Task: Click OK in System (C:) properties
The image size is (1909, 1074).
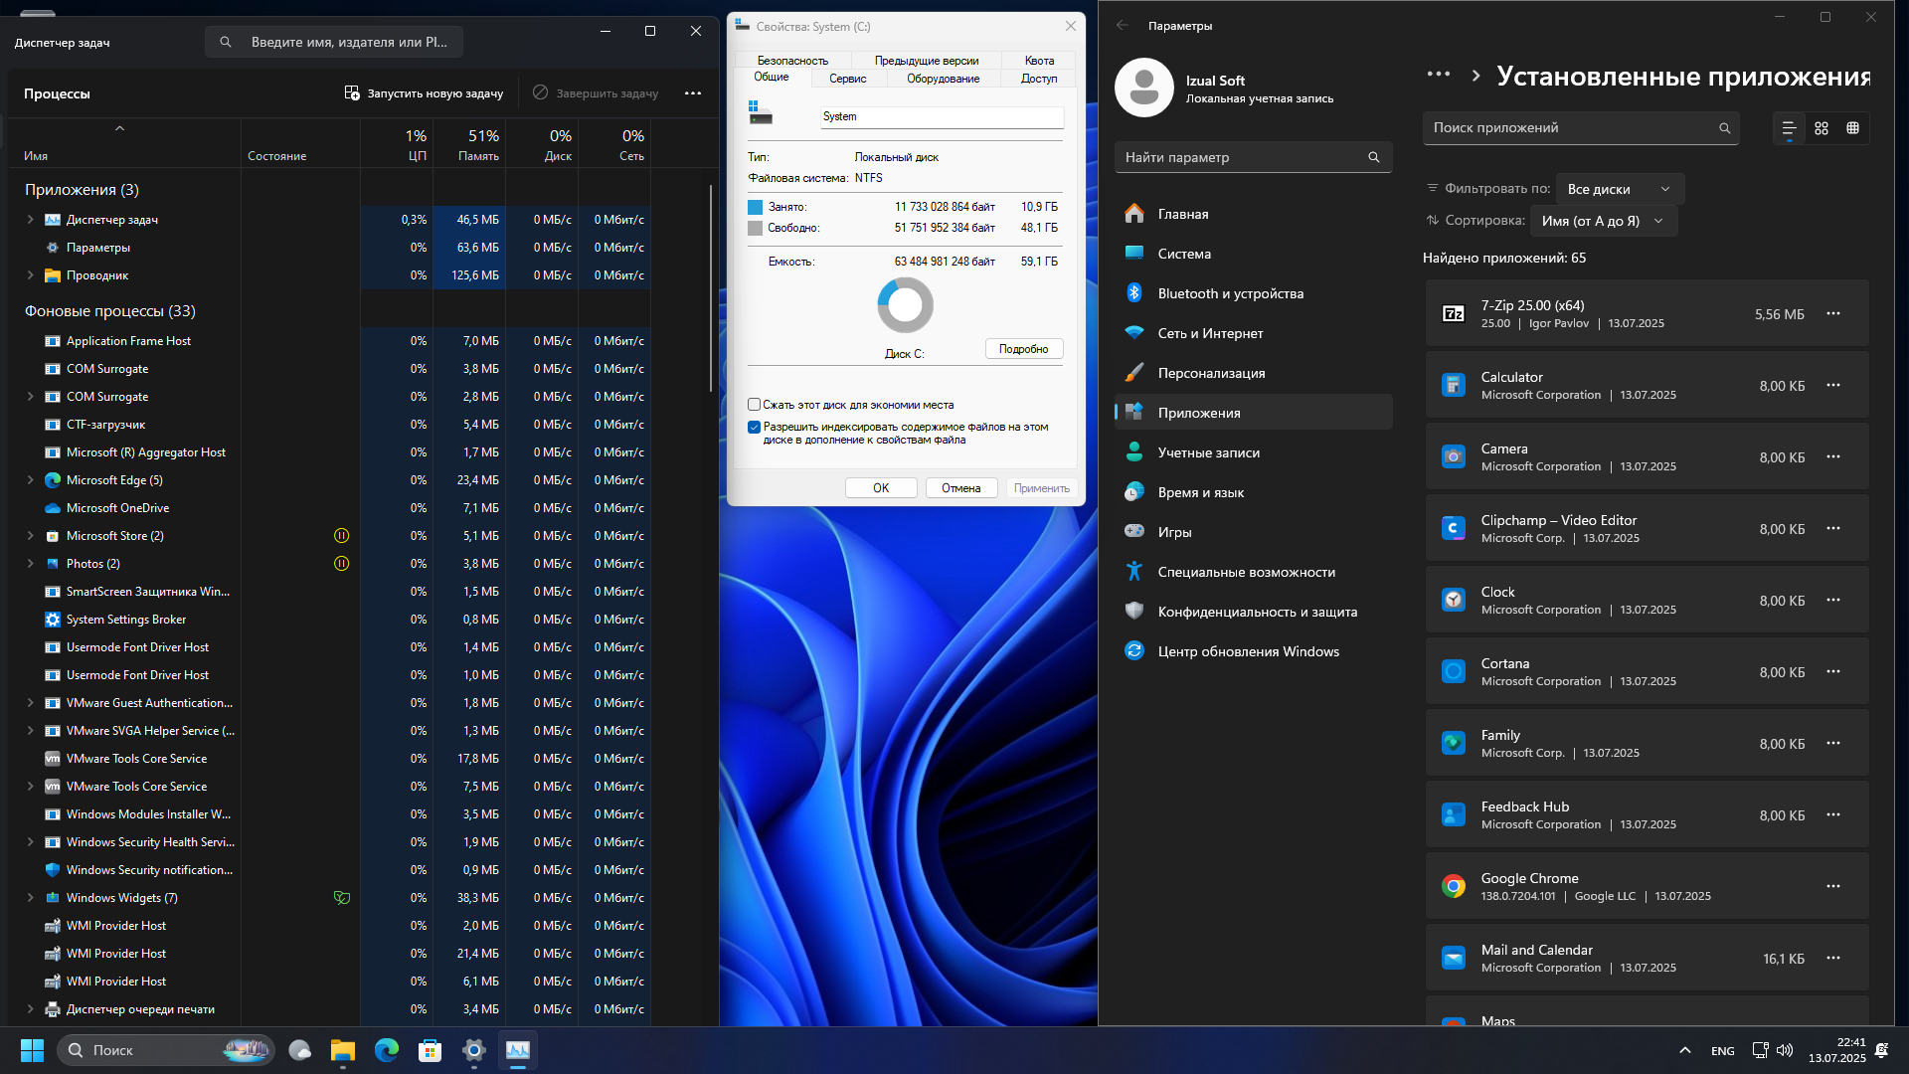Action: point(881,488)
